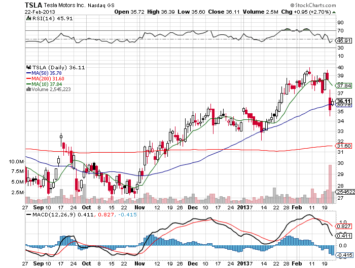Viewport: 355px width, 268px height.
Task: Click Dec on the price chart date axis
Action: [193, 207]
